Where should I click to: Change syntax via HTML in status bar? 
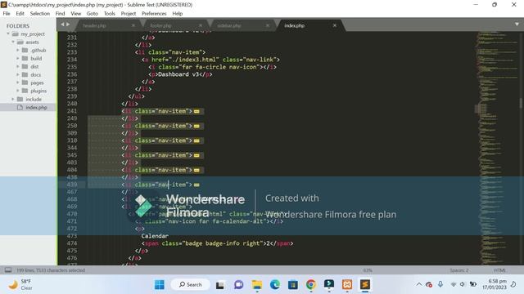[499, 270]
